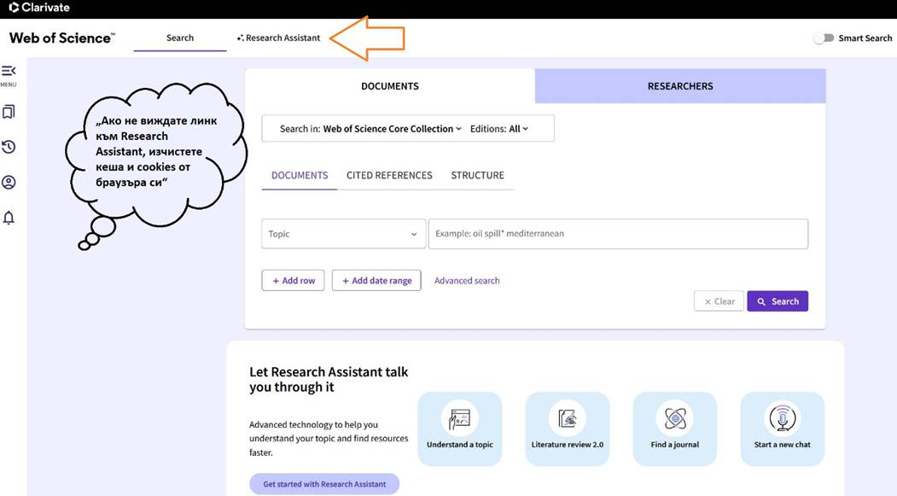Start a new chat via microphone icon
The height and width of the screenshot is (496, 897).
[x=782, y=419]
